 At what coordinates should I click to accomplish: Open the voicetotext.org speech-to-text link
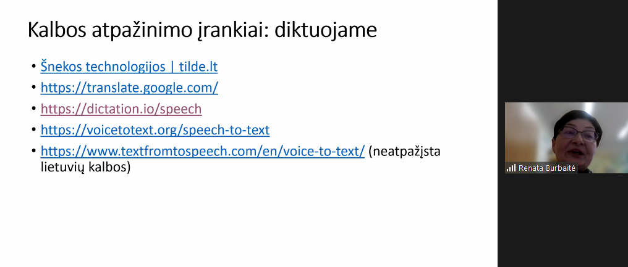(x=155, y=130)
